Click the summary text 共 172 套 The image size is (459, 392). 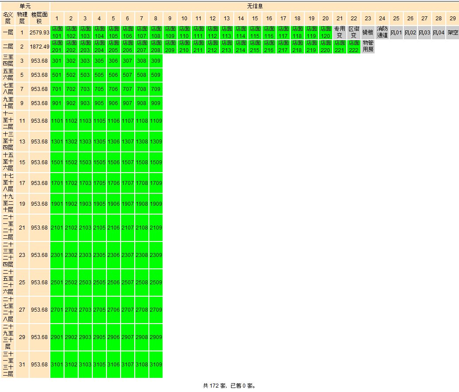215,385
